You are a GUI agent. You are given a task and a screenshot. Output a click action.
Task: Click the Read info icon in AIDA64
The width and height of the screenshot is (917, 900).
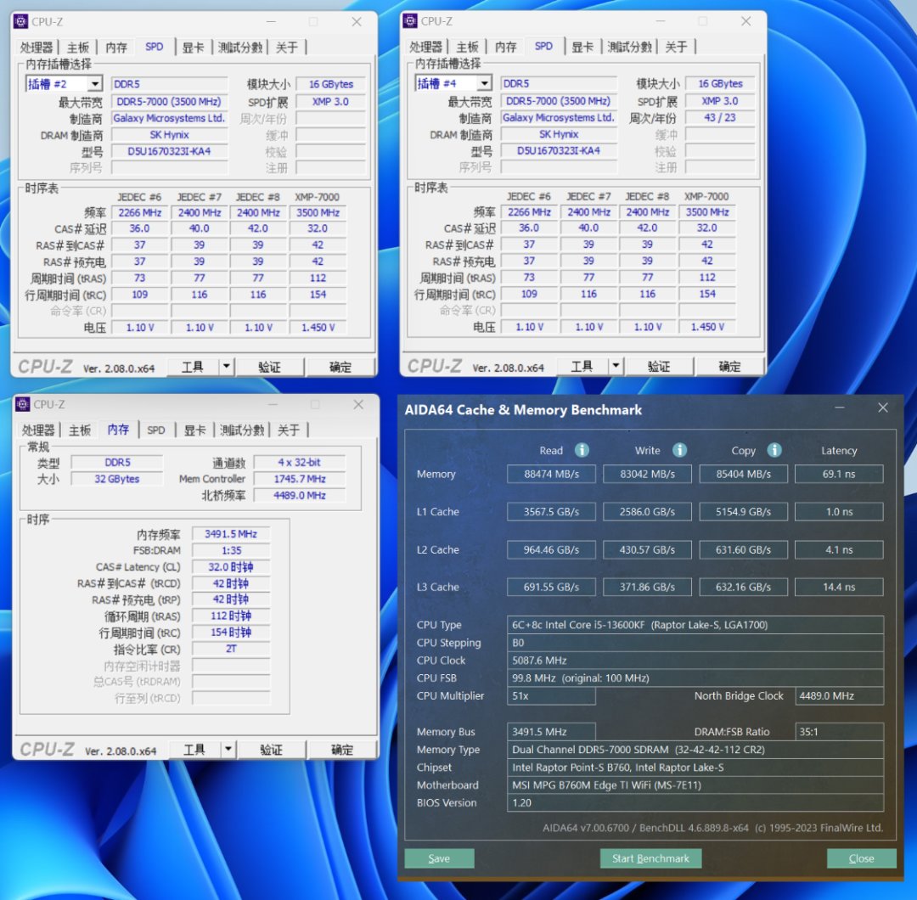point(582,450)
